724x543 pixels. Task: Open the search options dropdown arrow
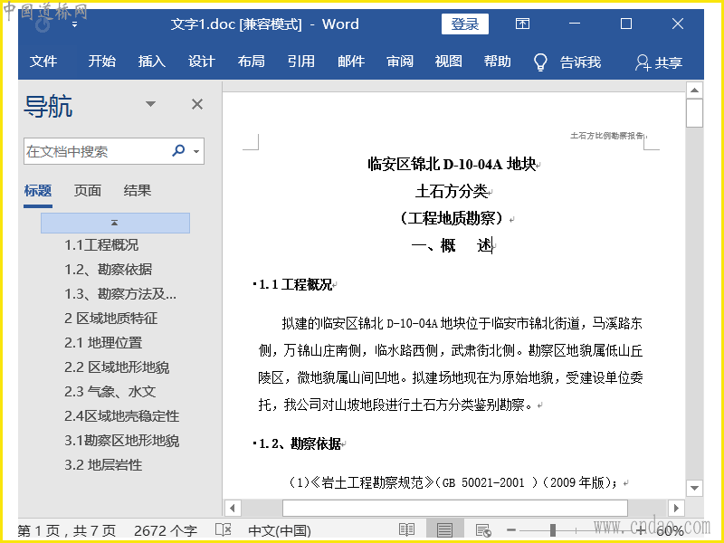[196, 151]
